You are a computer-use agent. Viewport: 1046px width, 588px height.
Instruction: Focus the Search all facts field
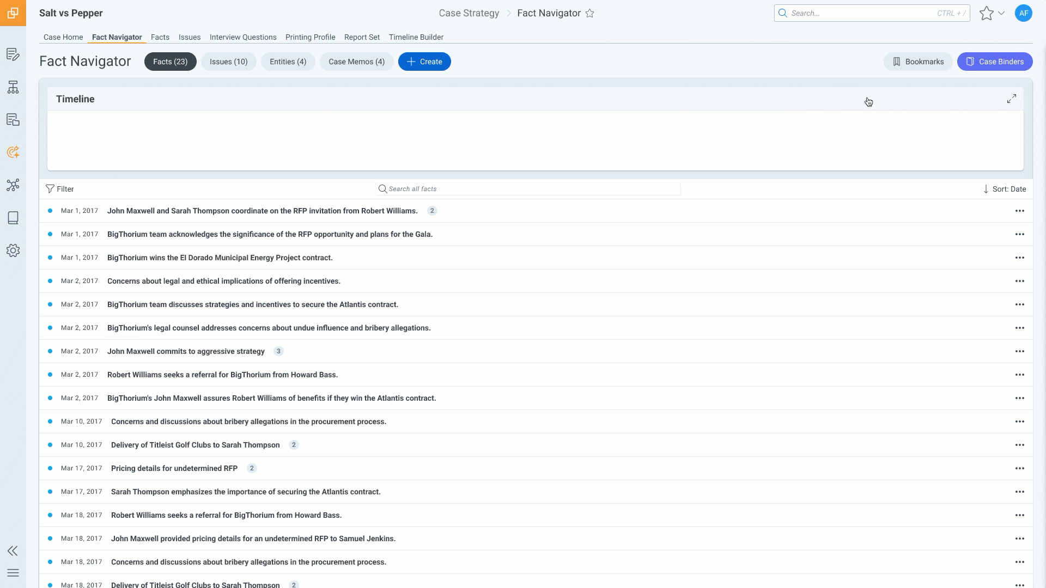coord(528,189)
